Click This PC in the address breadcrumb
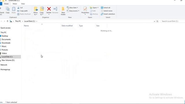Screen dimensions: 185x104 coord(18,21)
